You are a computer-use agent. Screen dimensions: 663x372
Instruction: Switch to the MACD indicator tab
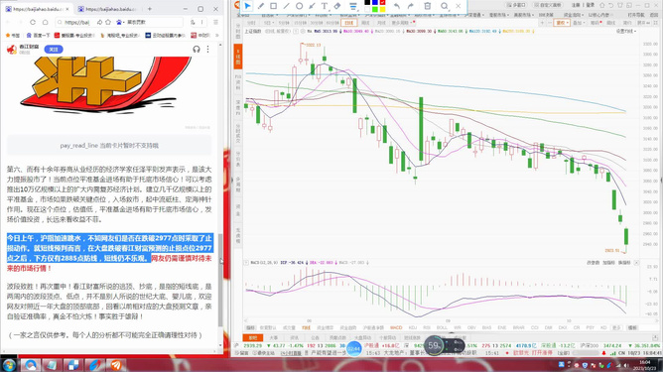[396, 327]
